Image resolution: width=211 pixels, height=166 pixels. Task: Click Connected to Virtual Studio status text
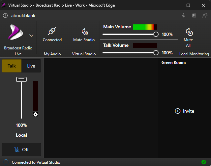(36, 162)
